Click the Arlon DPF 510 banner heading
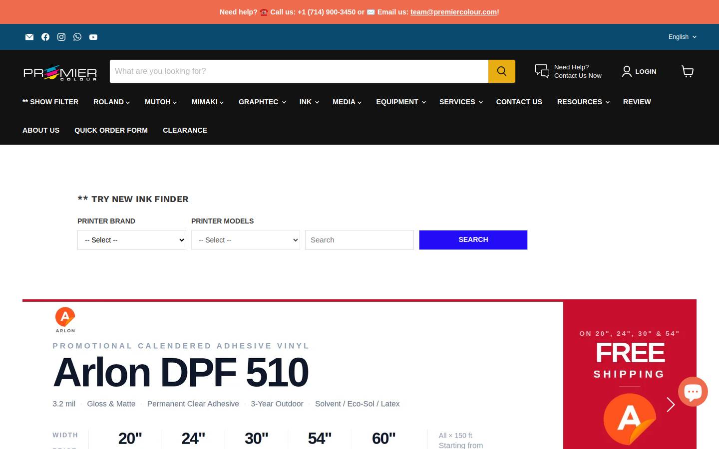 181,373
